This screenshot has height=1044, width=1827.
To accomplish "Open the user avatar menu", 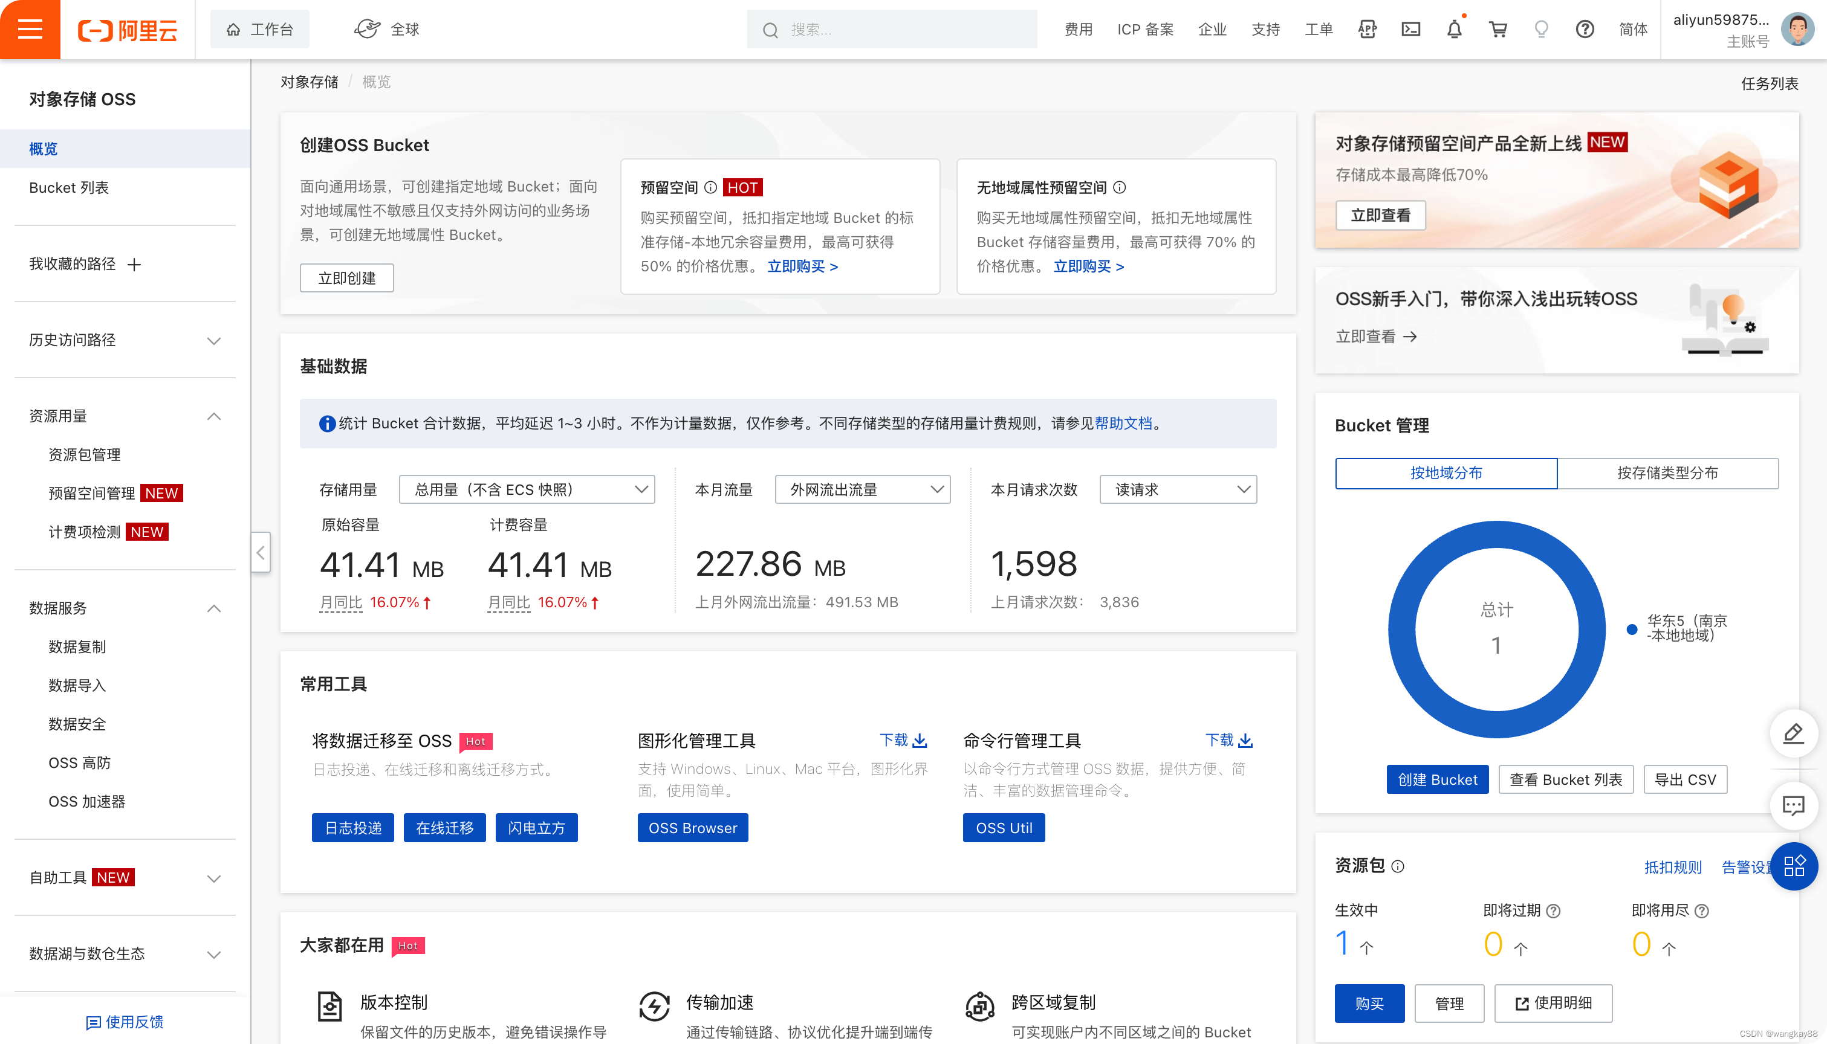I will tap(1797, 30).
